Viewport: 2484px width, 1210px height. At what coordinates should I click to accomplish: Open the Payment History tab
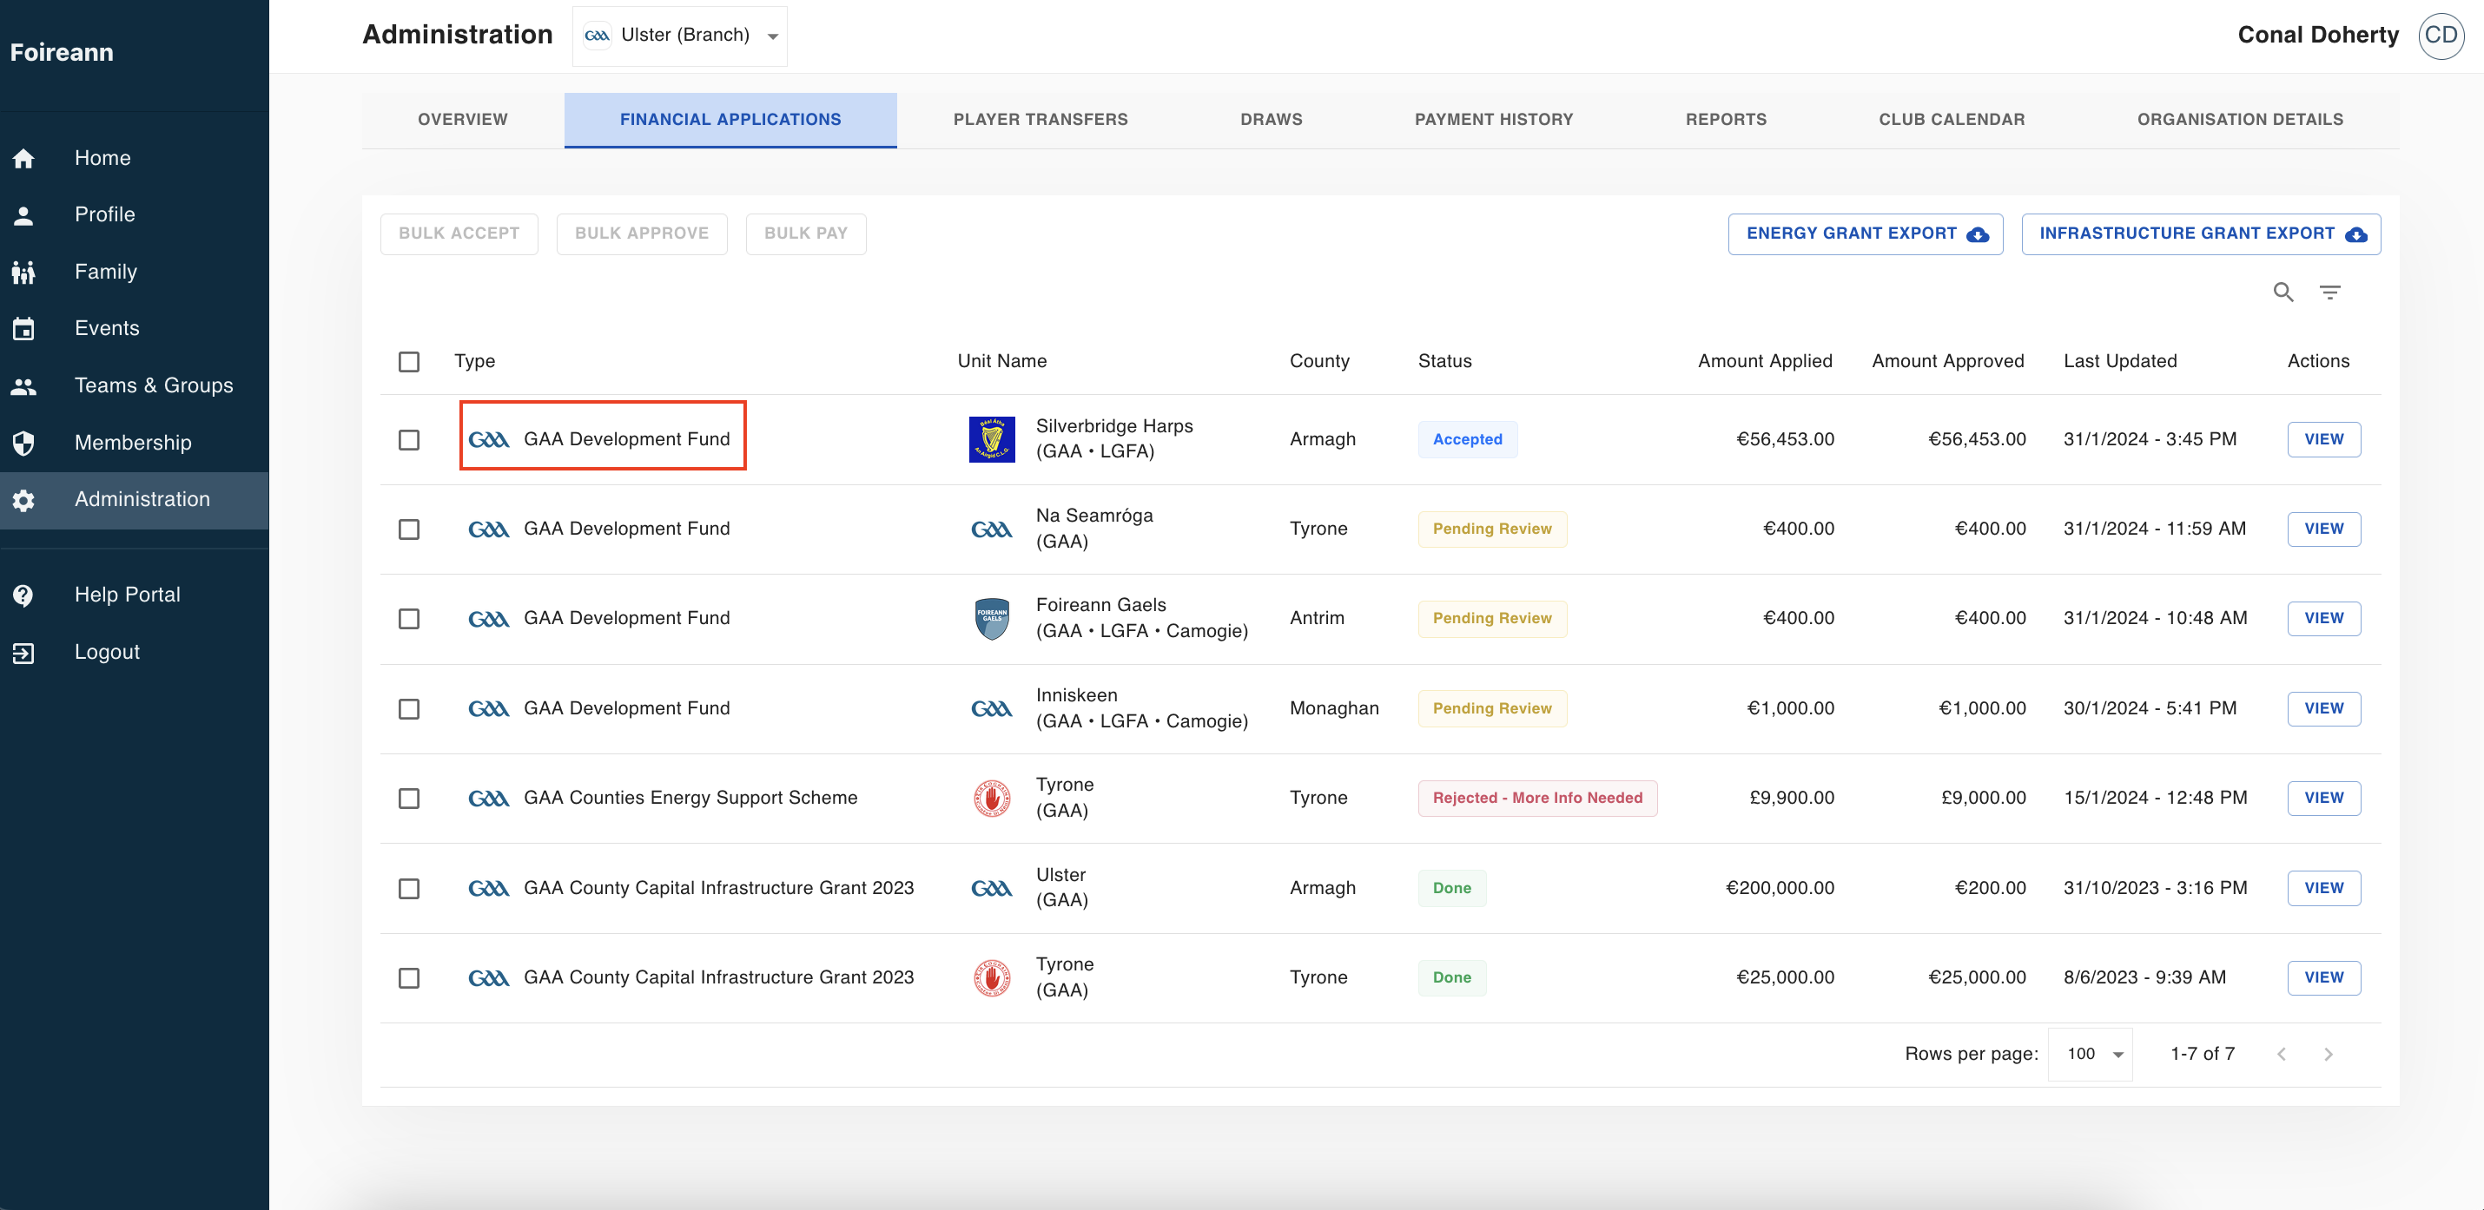[1494, 120]
